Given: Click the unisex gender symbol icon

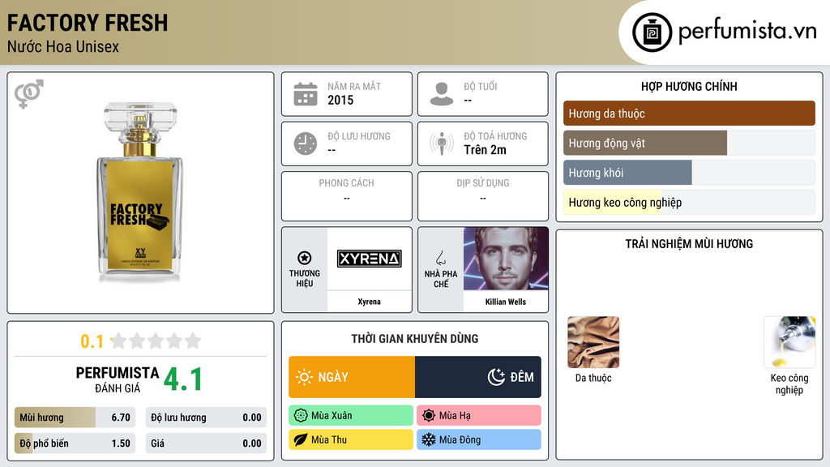Looking at the screenshot, I should 29,94.
